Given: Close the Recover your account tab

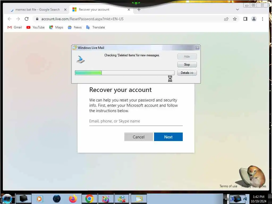Looking at the screenshot, I should [129, 10].
